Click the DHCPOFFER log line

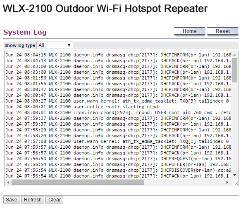pos(118,164)
